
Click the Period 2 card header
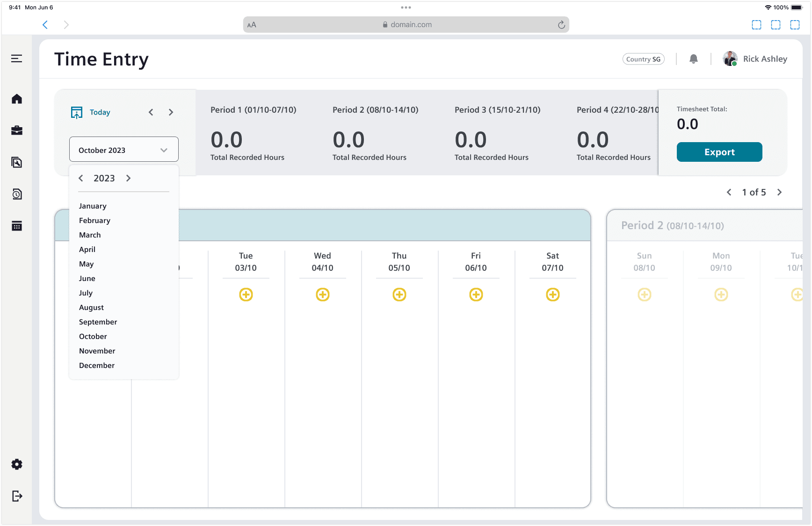[704, 225]
